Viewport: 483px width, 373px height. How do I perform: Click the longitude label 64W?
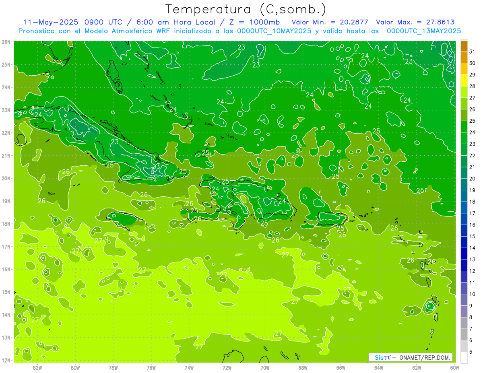point(379,367)
